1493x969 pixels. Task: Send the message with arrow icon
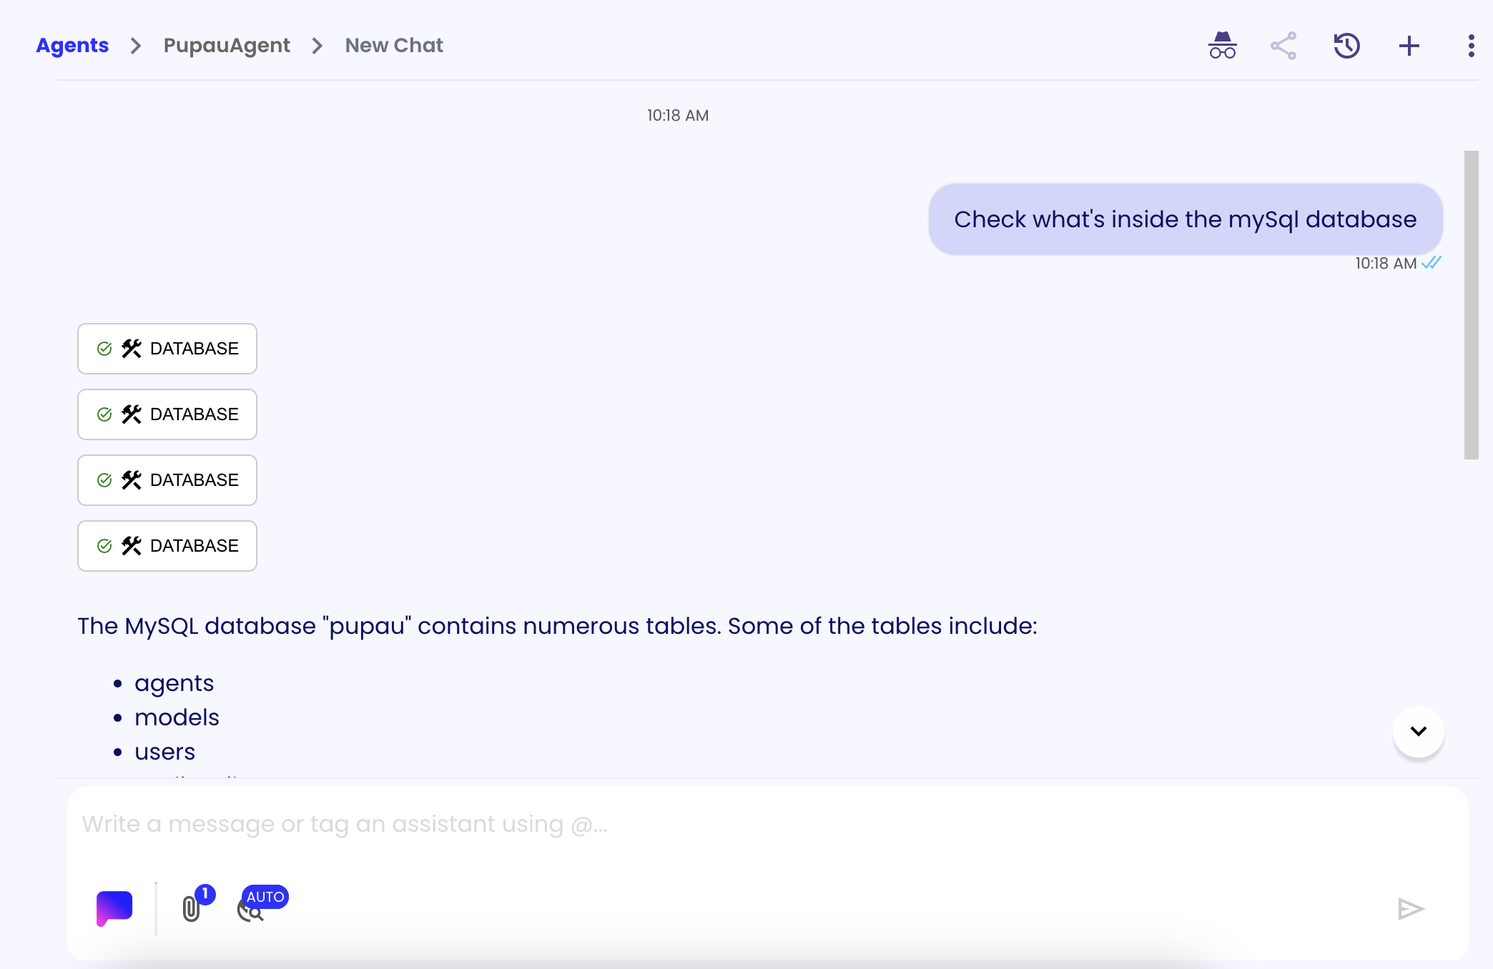pyautogui.click(x=1411, y=909)
